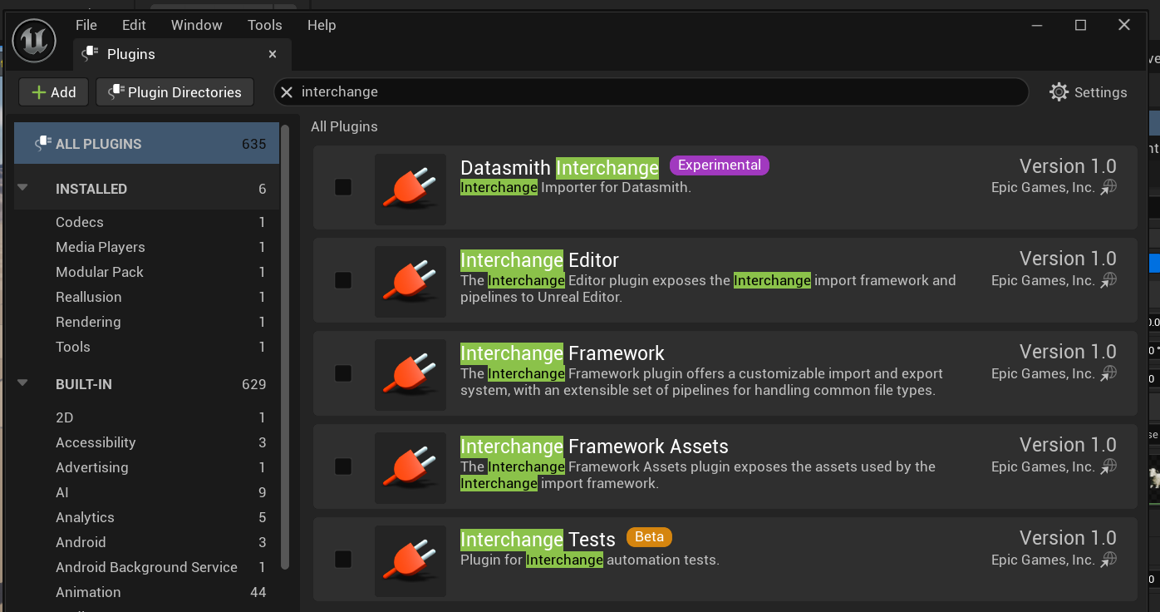1160x612 pixels.
Task: Click the Interchange Framework Assets plug icon
Action: pos(410,467)
